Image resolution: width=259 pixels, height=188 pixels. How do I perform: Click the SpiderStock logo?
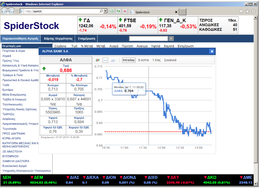(x=31, y=25)
